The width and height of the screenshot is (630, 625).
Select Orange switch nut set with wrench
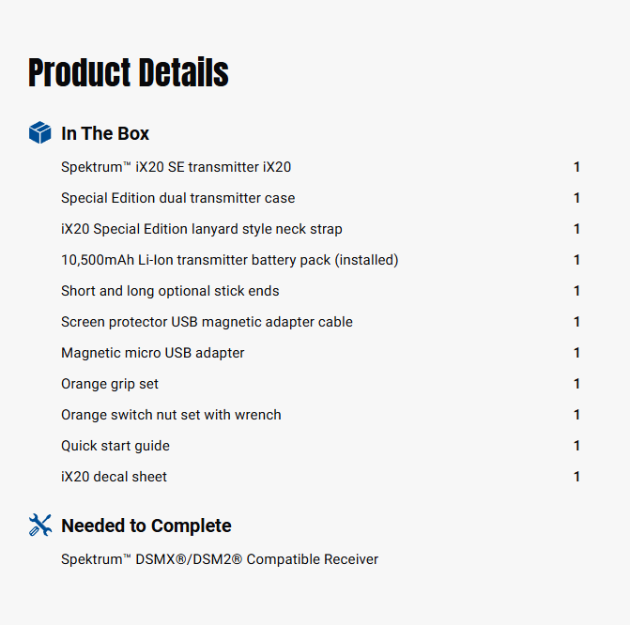click(x=171, y=415)
